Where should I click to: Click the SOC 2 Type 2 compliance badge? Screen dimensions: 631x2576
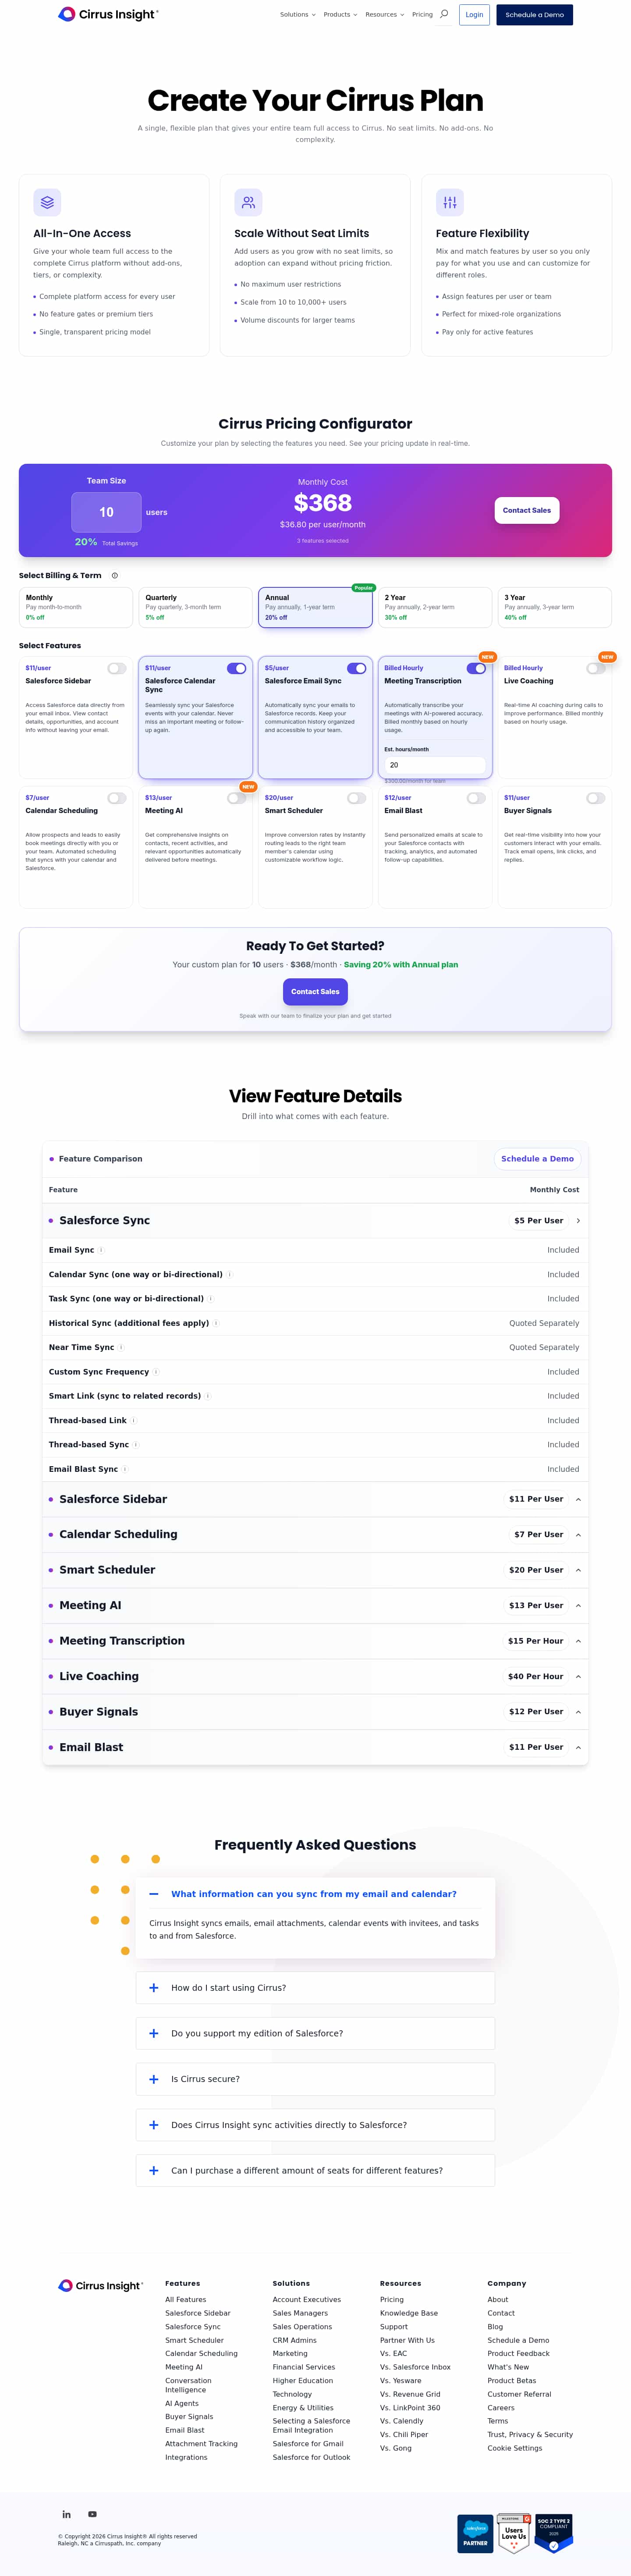pyautogui.click(x=554, y=2532)
